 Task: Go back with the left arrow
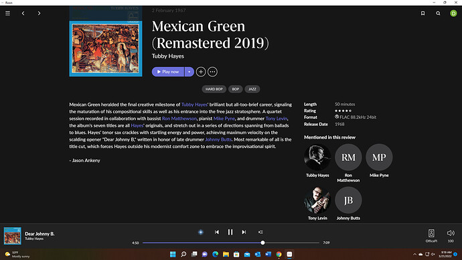tap(23, 13)
